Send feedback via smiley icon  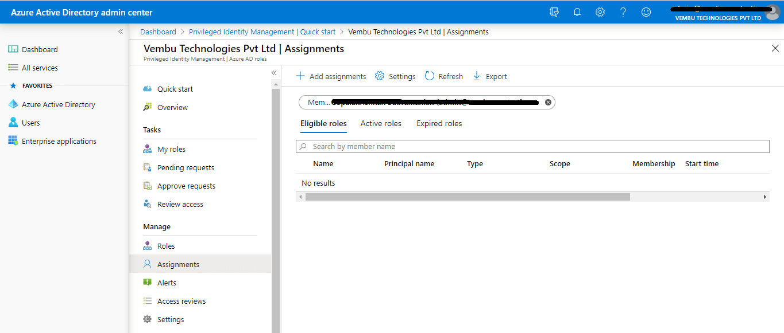click(x=646, y=12)
